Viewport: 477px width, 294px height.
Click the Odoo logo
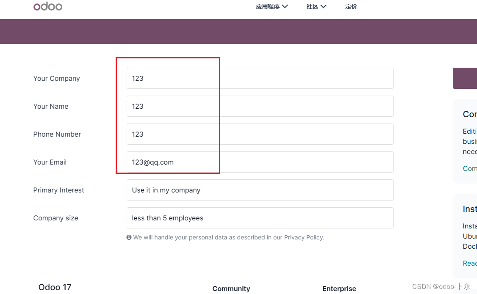[48, 6]
